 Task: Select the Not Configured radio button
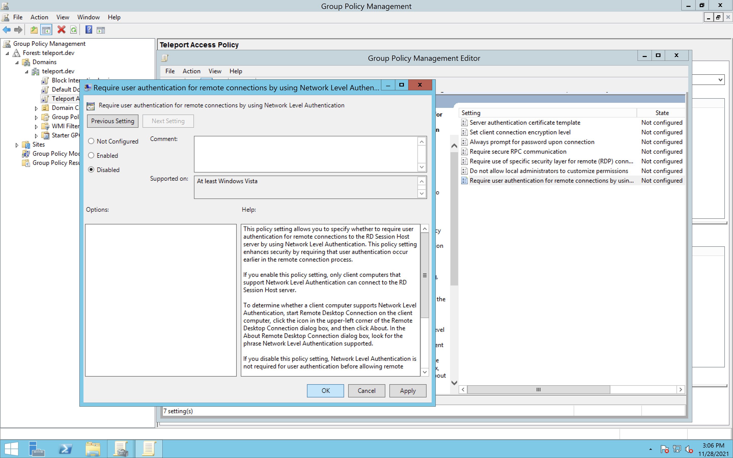coord(91,141)
